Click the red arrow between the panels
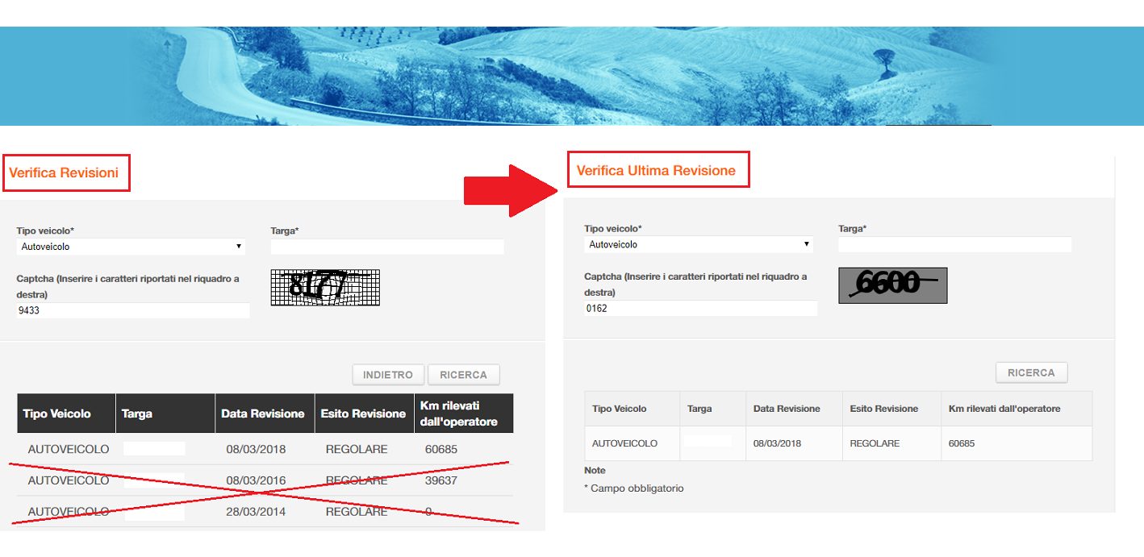 511,191
